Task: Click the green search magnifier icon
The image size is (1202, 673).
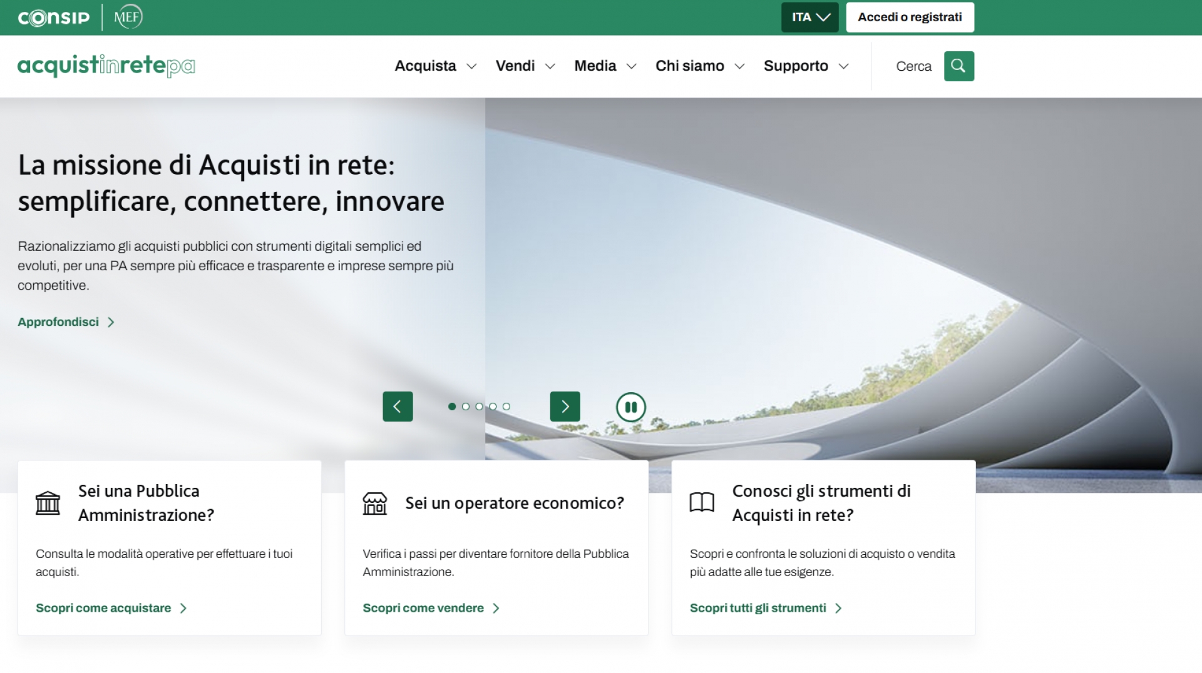Action: pos(958,66)
